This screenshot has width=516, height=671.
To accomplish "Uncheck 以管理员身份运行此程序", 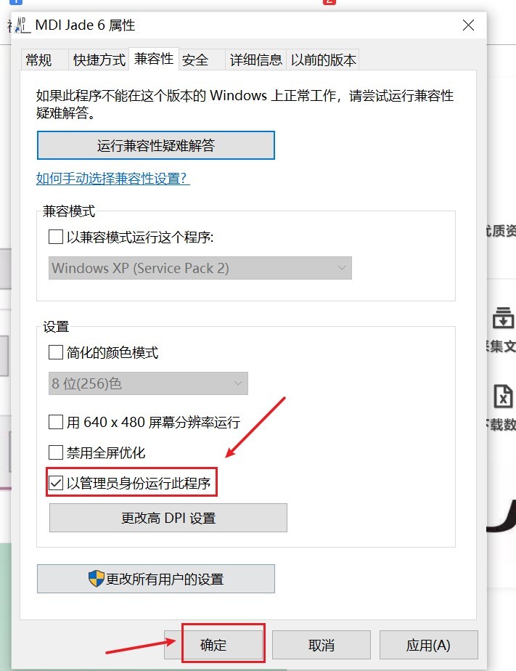I will [x=56, y=483].
